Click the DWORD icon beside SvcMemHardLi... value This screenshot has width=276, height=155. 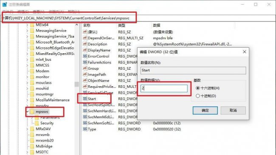click(x=85, y=111)
